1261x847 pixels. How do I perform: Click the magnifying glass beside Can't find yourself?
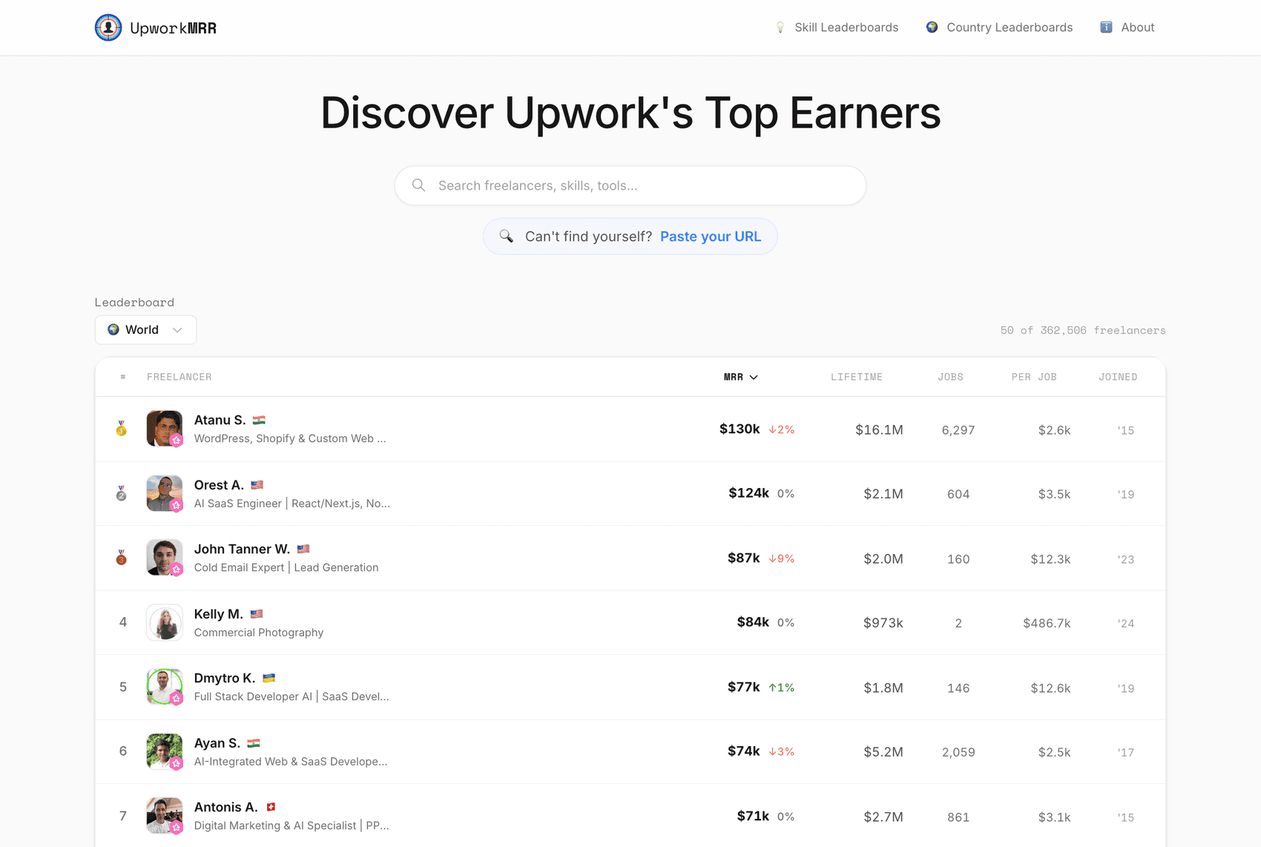click(x=506, y=236)
